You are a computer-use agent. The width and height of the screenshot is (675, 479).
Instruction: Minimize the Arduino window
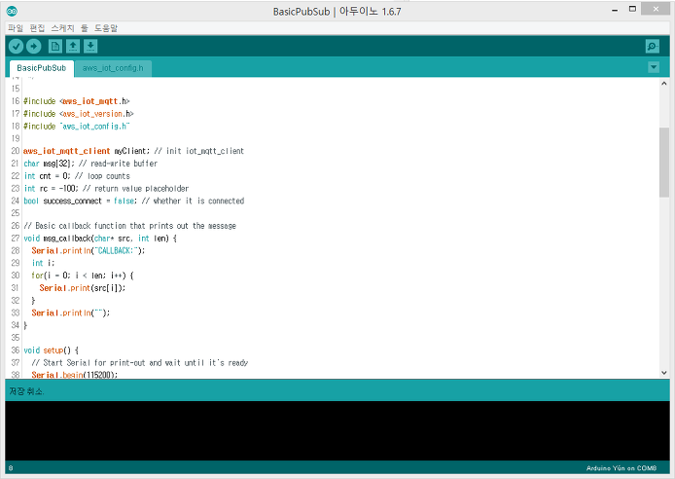pos(615,10)
